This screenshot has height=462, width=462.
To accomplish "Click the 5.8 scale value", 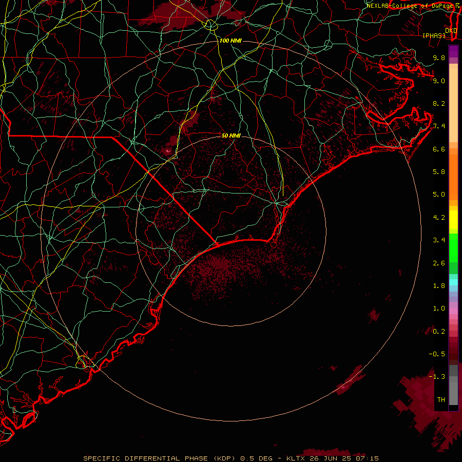I will (x=439, y=172).
